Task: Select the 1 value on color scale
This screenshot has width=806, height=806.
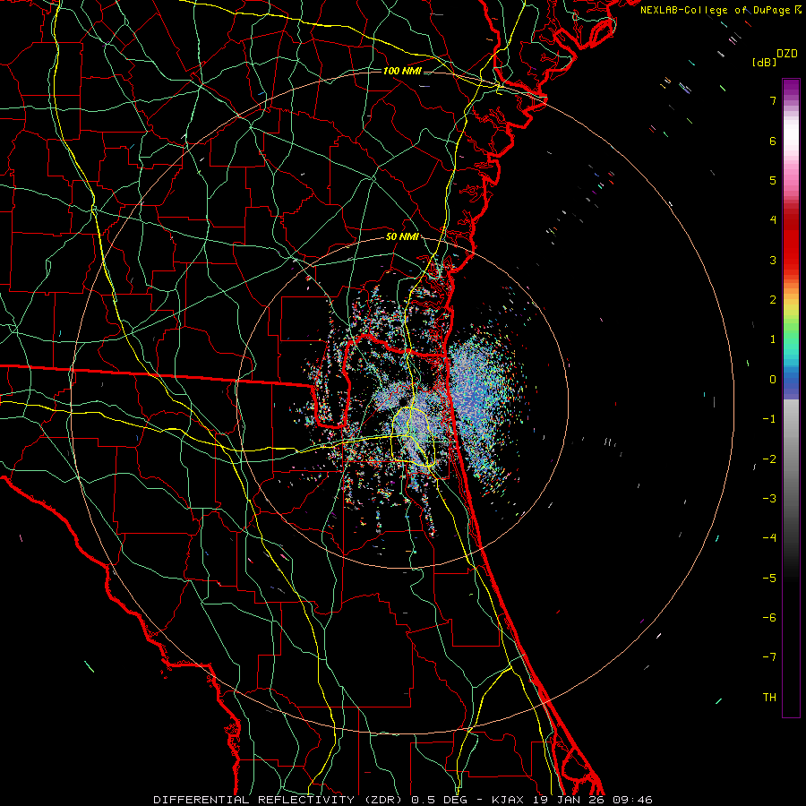Action: click(773, 339)
